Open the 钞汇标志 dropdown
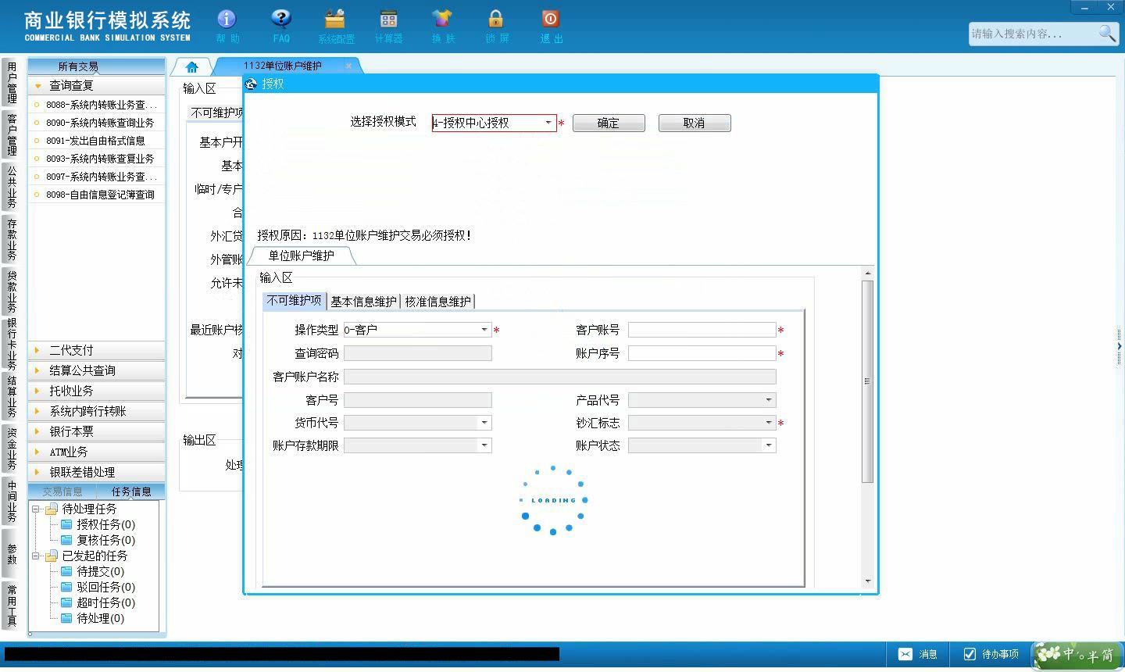The height and width of the screenshot is (672, 1125). [x=768, y=423]
